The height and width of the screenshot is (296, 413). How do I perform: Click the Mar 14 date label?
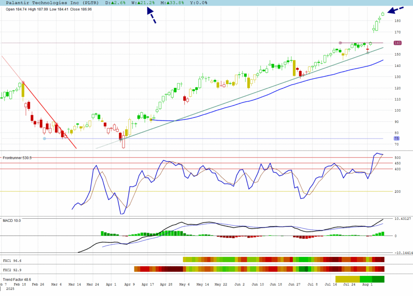(75, 284)
